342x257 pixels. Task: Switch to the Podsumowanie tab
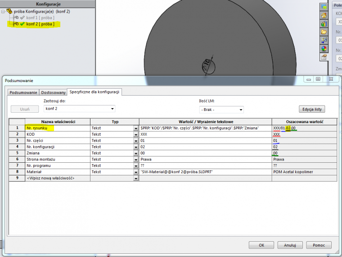pyautogui.click(x=23, y=92)
